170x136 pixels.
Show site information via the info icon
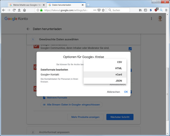click(x=38, y=10)
